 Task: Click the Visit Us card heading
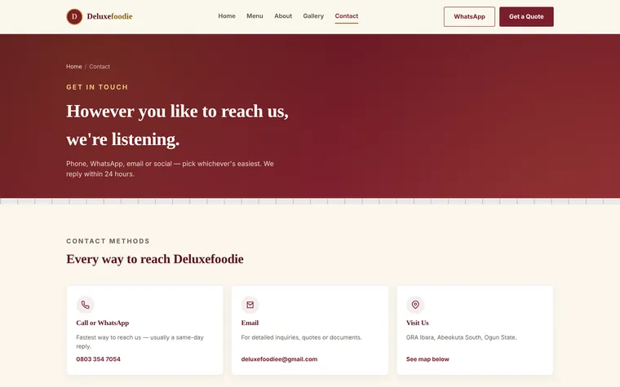[x=417, y=323]
